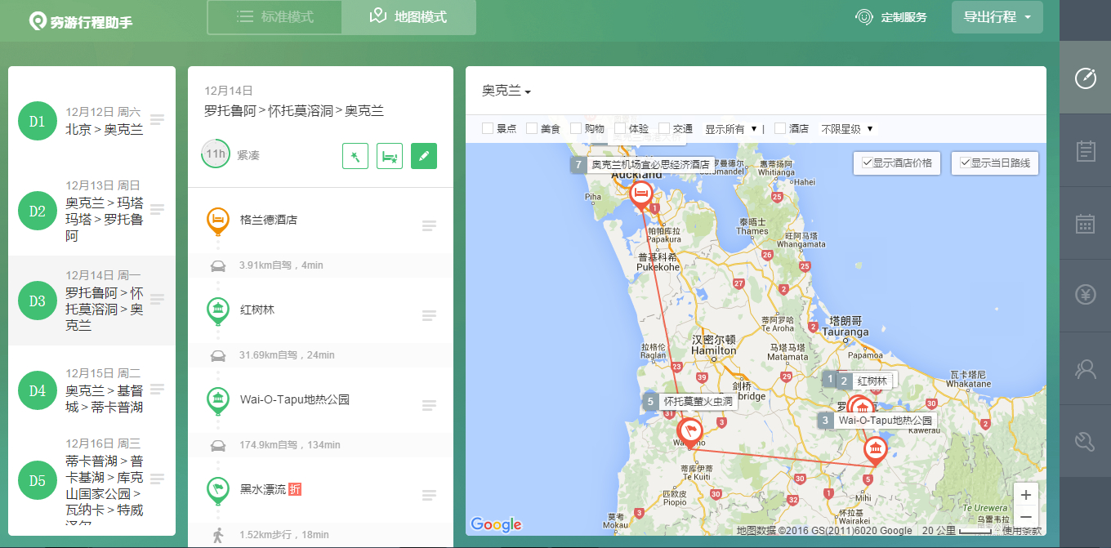Viewport: 1111px width, 548px height.
Task: Open the wrench tools icon in right sidebar
Action: click(1085, 442)
